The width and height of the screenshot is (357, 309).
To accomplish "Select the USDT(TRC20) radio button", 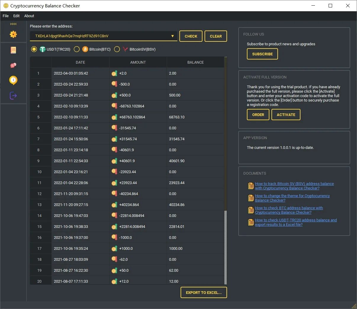I will click(x=34, y=49).
